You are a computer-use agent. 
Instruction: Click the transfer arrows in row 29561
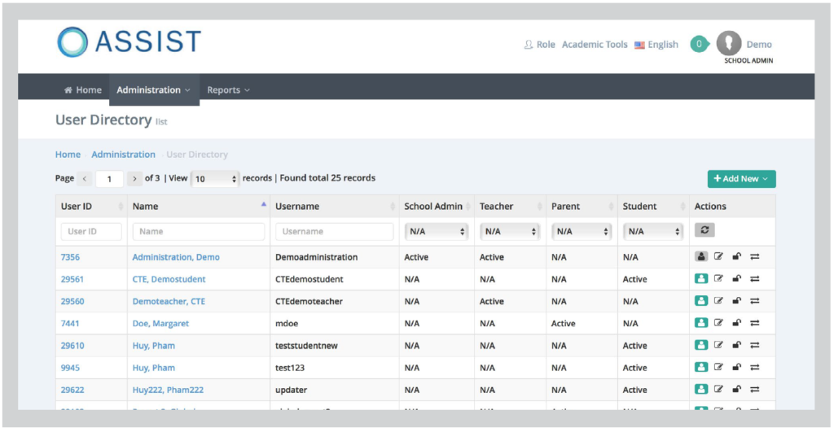tap(755, 279)
